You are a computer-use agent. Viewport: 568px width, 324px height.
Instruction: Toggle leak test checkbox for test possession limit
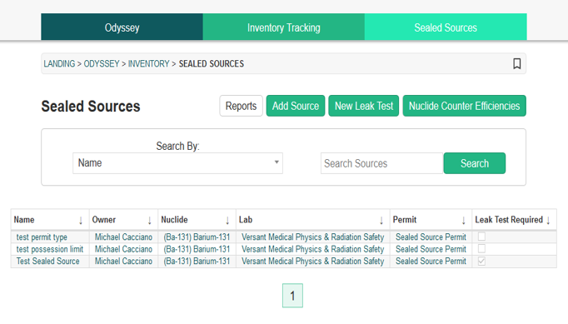(x=481, y=248)
